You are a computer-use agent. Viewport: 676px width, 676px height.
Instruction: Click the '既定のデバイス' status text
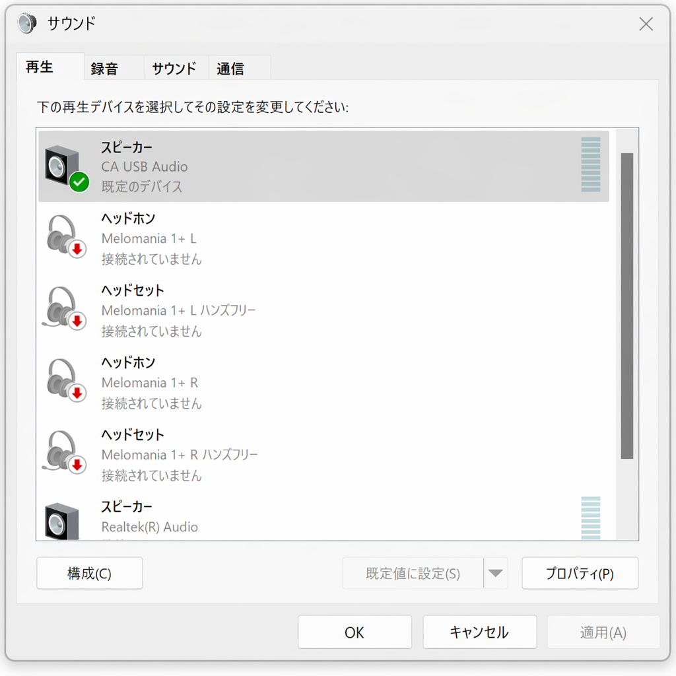click(142, 187)
